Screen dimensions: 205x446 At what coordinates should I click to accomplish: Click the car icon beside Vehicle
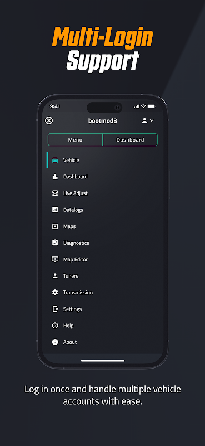click(x=55, y=160)
